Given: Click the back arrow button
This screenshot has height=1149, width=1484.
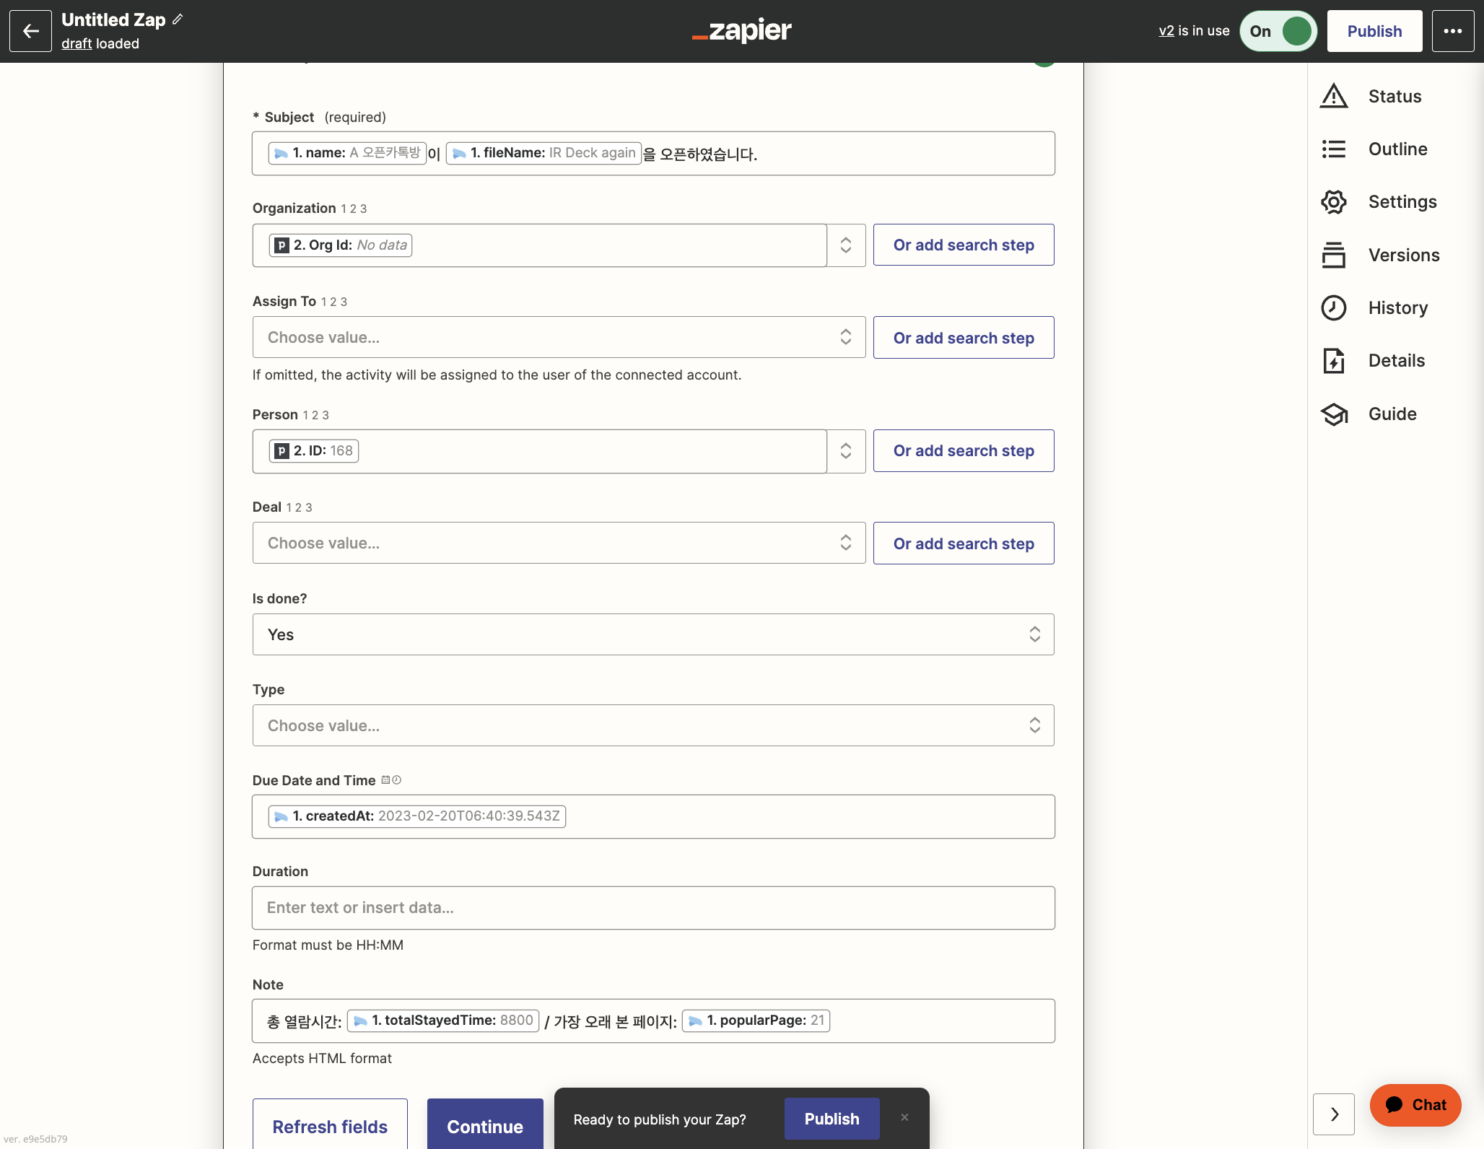Looking at the screenshot, I should click(x=30, y=31).
